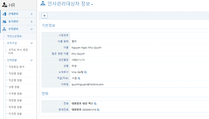The width and height of the screenshot is (209, 119).
Task: Open 연령별 현황 report
Action: click(x=15, y=100)
